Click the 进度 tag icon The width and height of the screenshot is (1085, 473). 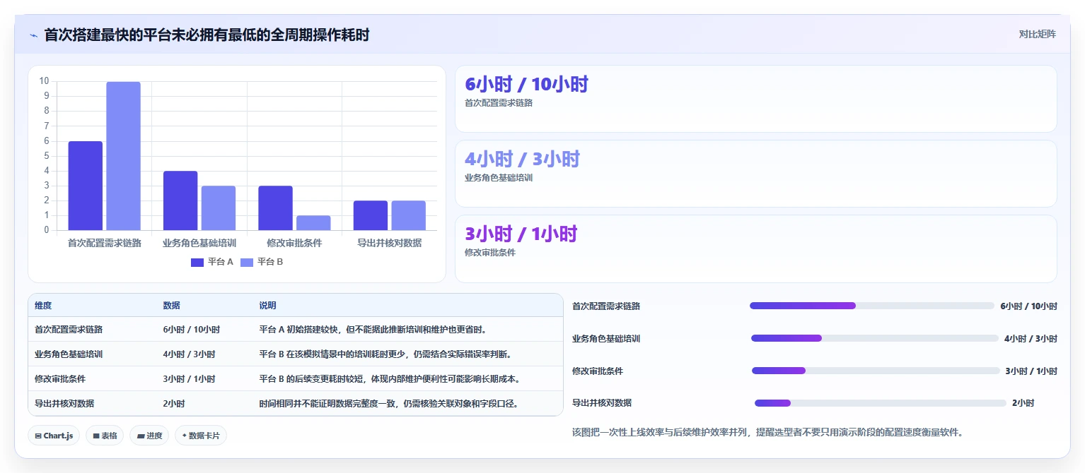pyautogui.click(x=141, y=436)
